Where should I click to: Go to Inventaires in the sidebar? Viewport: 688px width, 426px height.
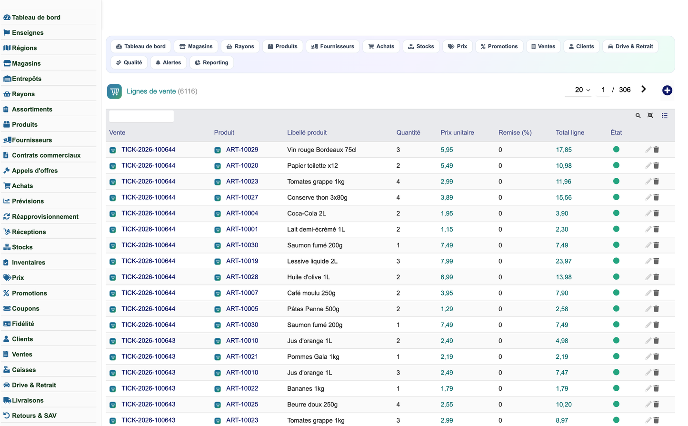click(x=29, y=263)
